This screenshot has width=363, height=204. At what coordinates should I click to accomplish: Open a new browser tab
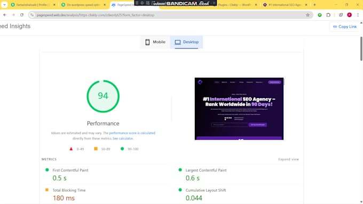pyautogui.click(x=314, y=5)
